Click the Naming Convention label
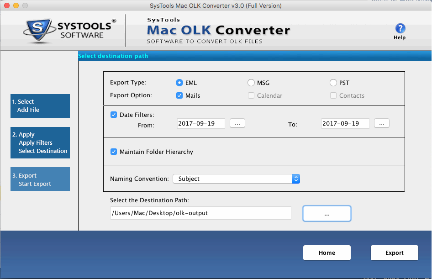Image resolution: width=432 pixels, height=279 pixels. (139, 179)
